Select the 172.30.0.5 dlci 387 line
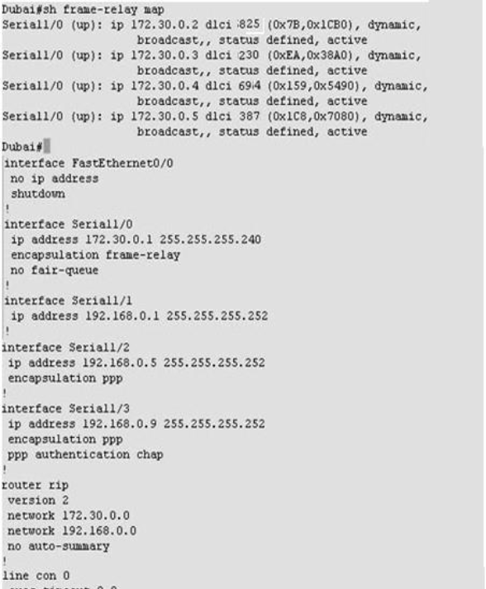The image size is (486, 589). pos(215,116)
